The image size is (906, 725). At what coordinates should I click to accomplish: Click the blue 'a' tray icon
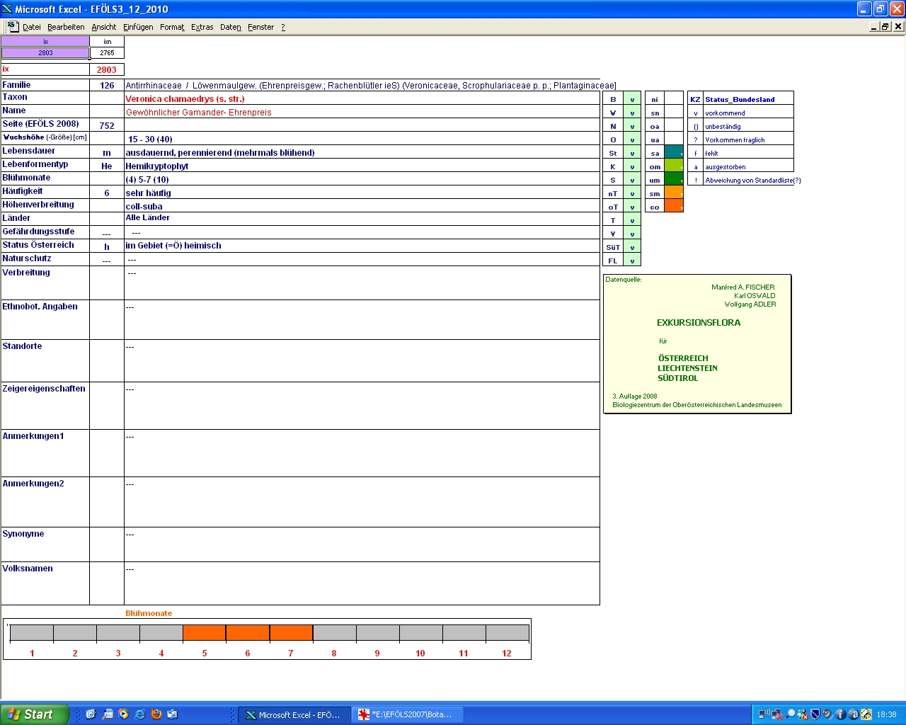pyautogui.click(x=853, y=714)
